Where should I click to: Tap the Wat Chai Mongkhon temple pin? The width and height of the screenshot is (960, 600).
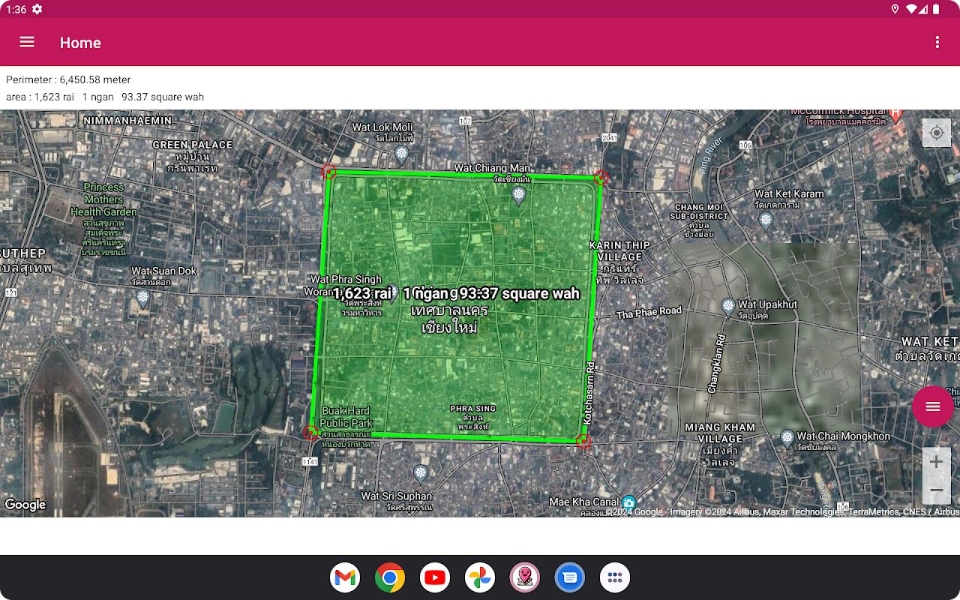(x=787, y=436)
